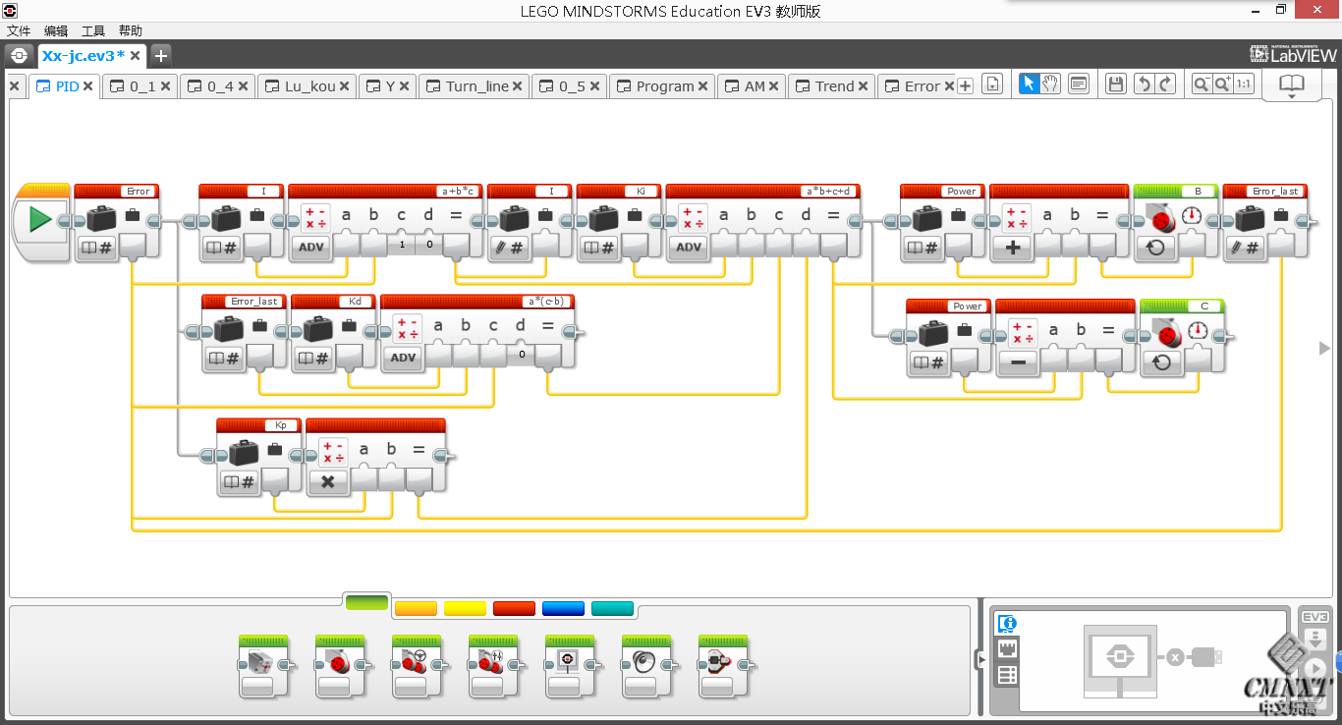Collapse the hardware page panel arrow
This screenshot has height=725, width=1342.
(x=979, y=660)
